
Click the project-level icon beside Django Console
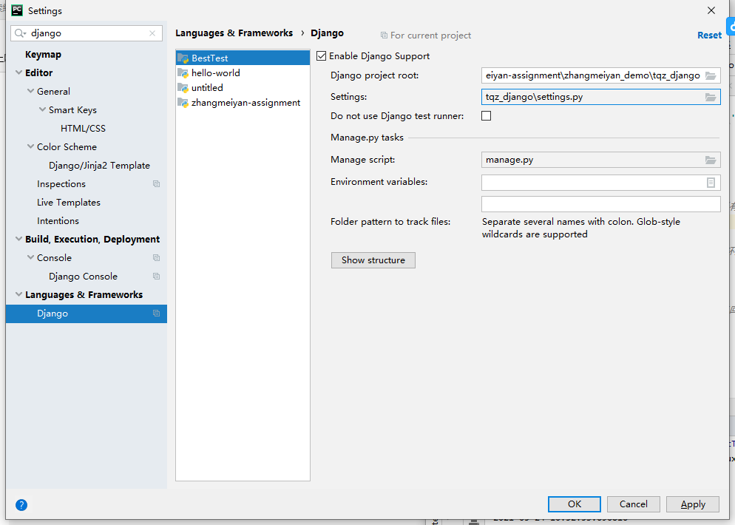157,276
